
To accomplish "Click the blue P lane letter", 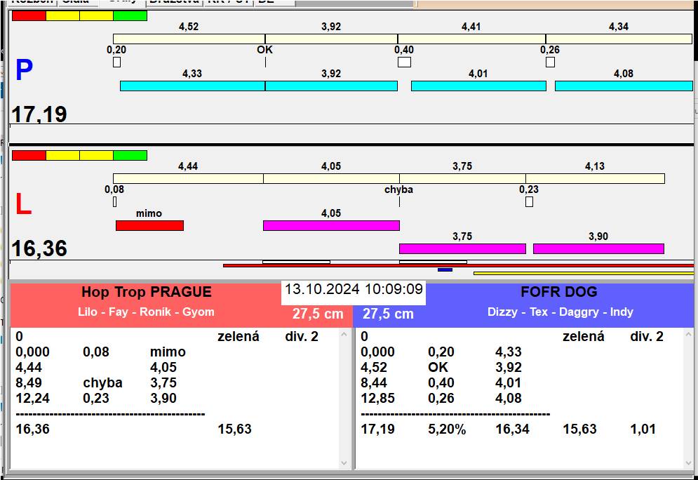I will (24, 70).
